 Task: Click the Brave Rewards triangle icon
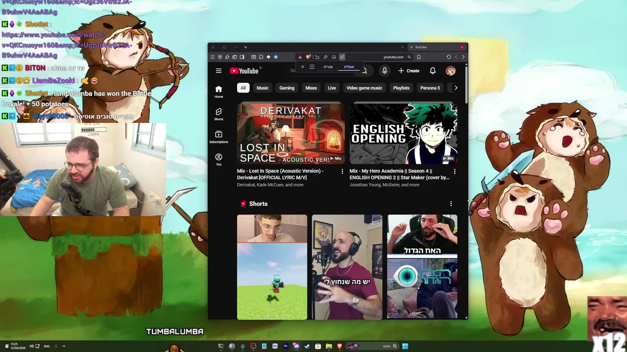pyautogui.click(x=300, y=57)
